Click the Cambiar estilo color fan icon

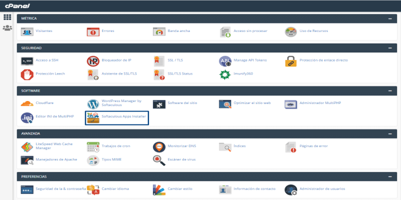pos(159,190)
